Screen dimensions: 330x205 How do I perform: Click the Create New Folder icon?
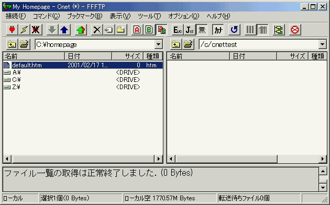point(121,30)
